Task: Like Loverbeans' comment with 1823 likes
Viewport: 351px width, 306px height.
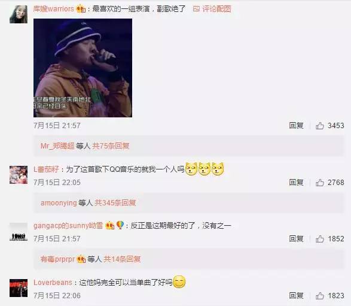Action: (320, 295)
